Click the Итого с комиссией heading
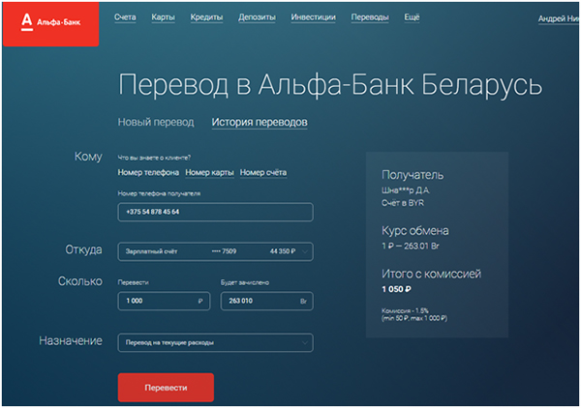Screen dimensions: 581x408 431,274
